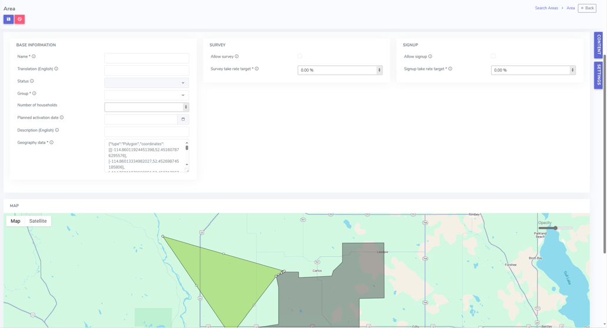
Task: Click the info icon next to Signup take rate target
Action: [451, 69]
